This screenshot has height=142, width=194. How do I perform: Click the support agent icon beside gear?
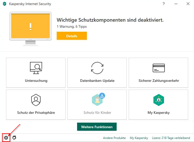click(14, 137)
